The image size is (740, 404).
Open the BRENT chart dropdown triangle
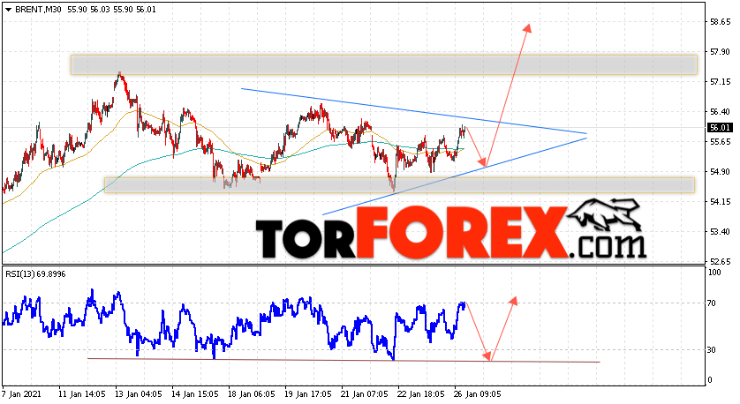pyautogui.click(x=8, y=10)
